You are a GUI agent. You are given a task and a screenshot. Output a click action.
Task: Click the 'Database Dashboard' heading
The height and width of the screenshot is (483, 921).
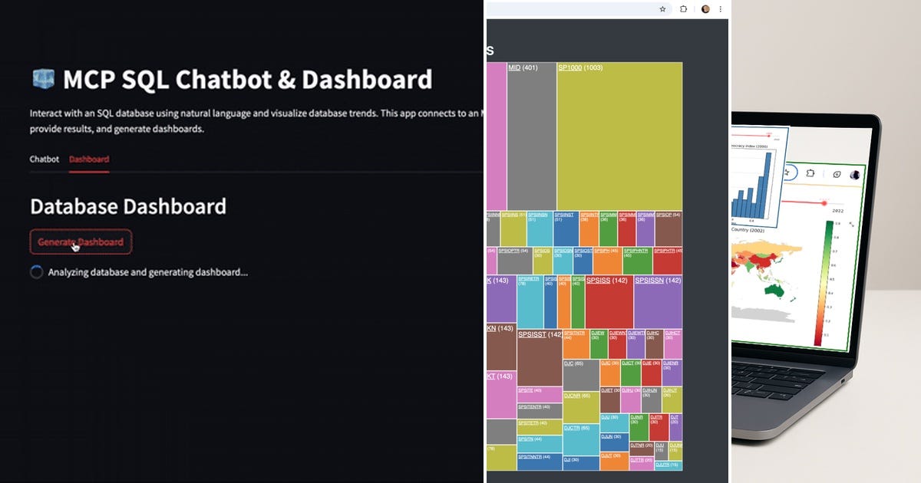pyautogui.click(x=127, y=206)
